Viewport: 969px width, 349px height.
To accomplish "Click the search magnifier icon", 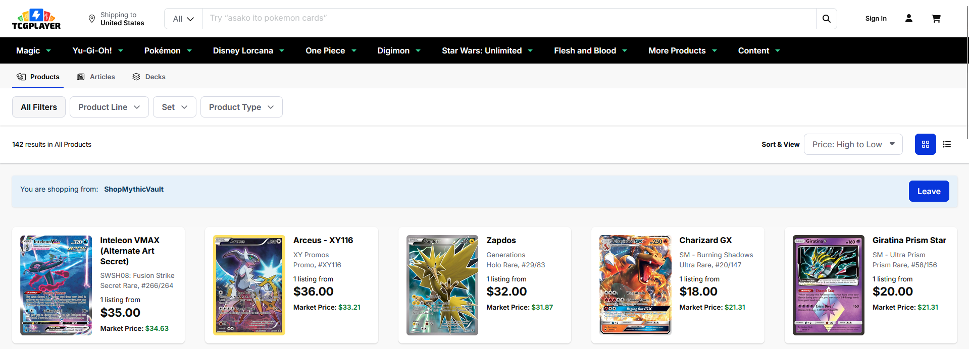I will coord(826,19).
